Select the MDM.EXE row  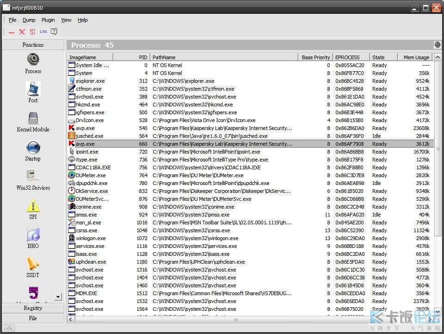(250, 293)
